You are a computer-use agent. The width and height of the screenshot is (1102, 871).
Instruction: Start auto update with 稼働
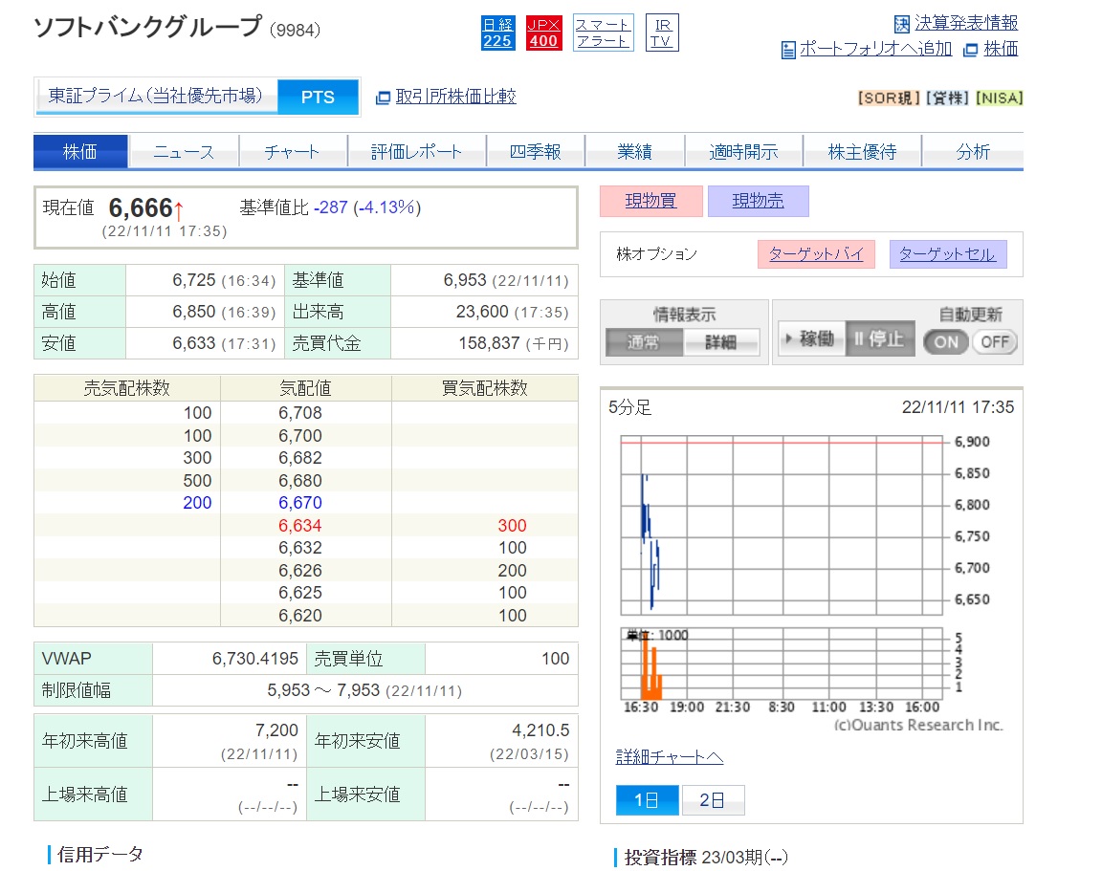(x=810, y=339)
